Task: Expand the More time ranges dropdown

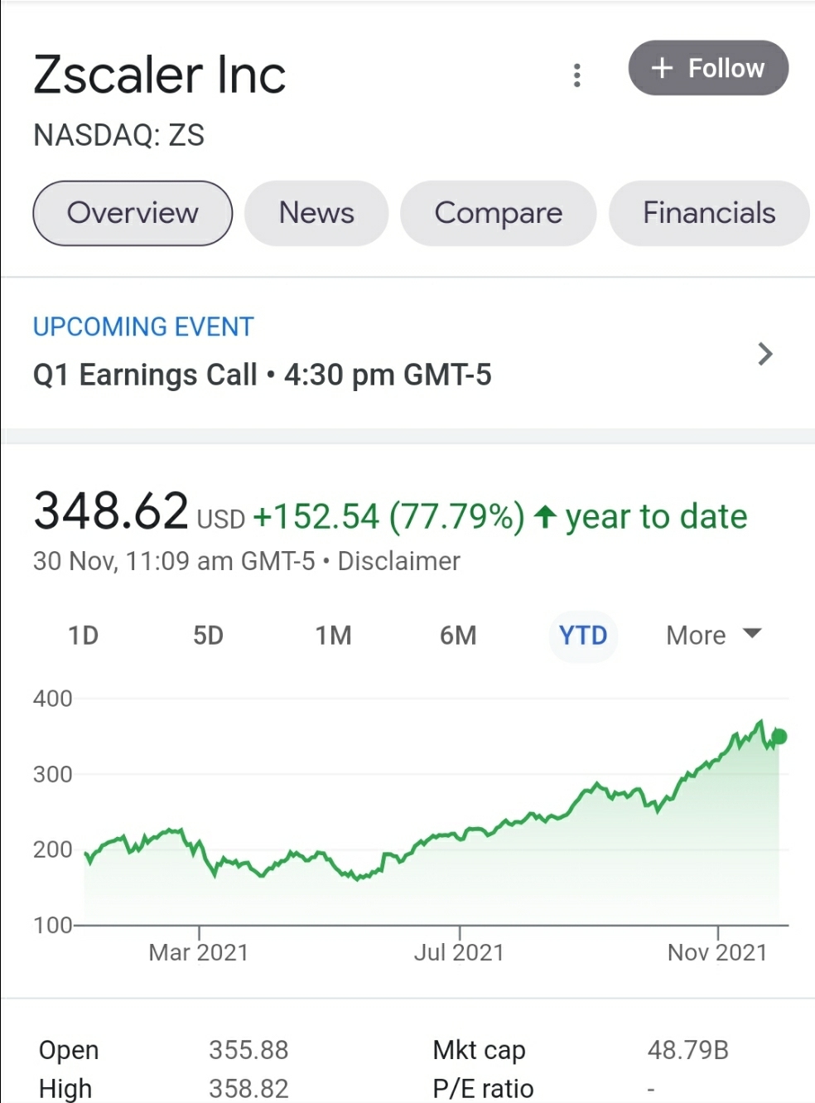Action: coord(697,636)
